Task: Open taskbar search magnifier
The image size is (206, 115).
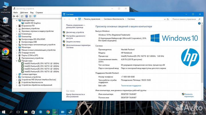Action: (11, 112)
